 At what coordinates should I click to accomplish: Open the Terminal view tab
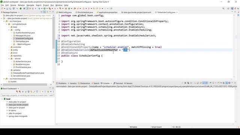118,83
